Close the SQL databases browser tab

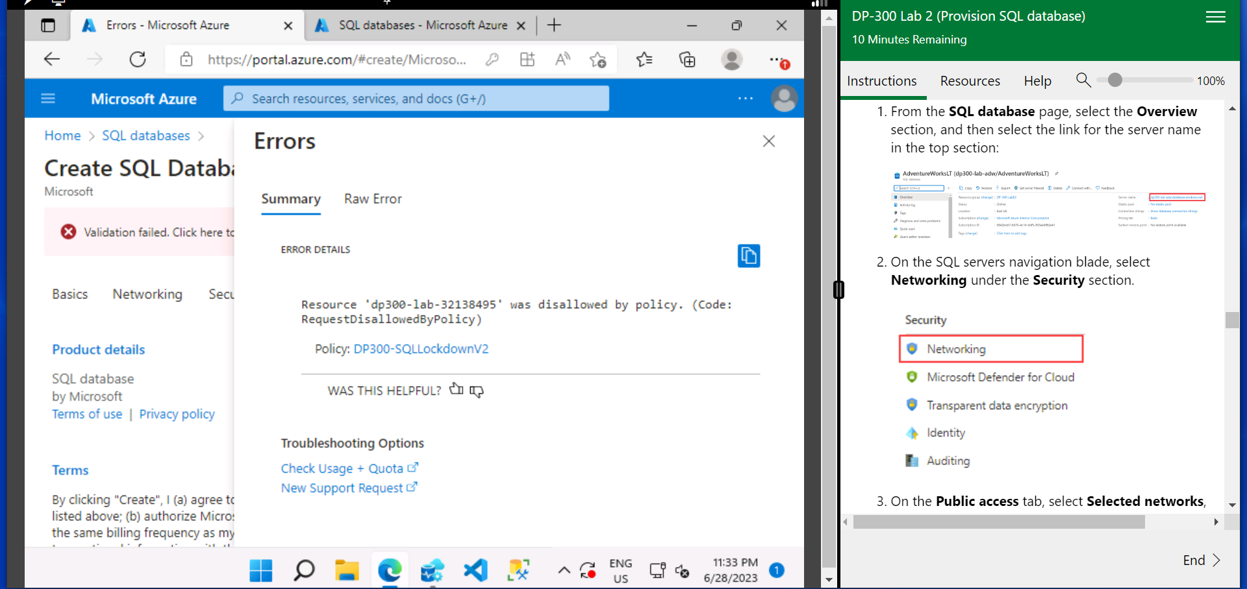[521, 26]
